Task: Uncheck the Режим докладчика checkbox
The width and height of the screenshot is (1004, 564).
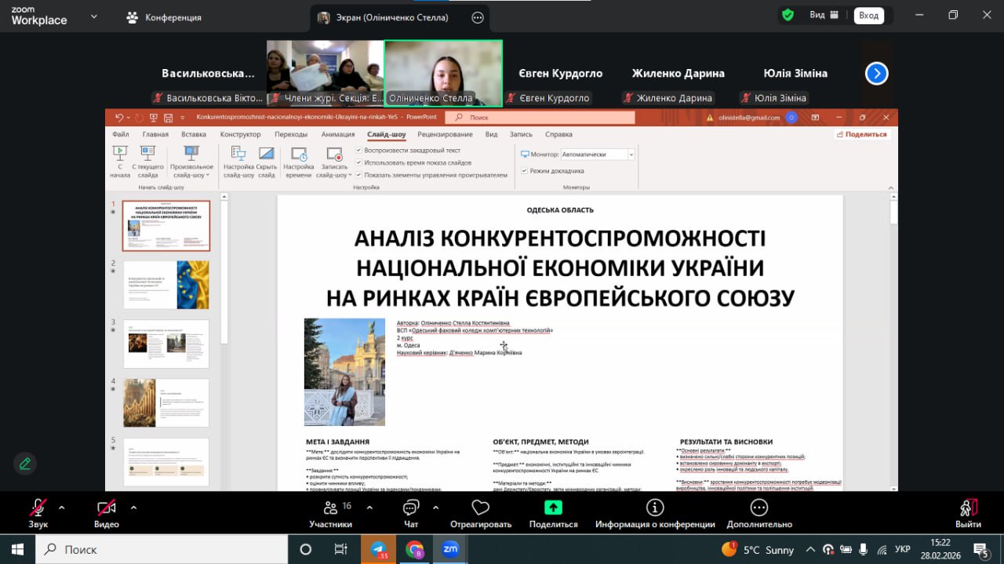Action: pos(525,170)
